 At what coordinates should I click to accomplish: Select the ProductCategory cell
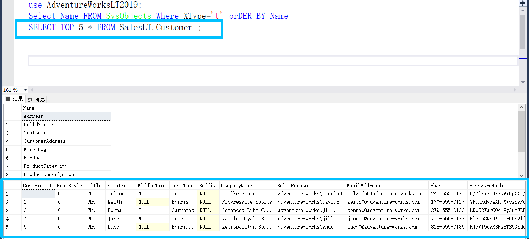coord(66,166)
